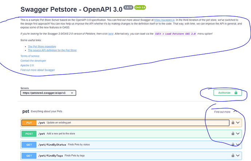Open the source API definition link
The width and height of the screenshot is (251, 161).
click(52, 50)
